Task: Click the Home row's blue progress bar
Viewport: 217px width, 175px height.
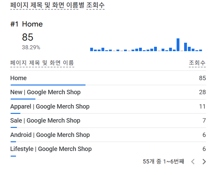Action: pyautogui.click(x=48, y=85)
